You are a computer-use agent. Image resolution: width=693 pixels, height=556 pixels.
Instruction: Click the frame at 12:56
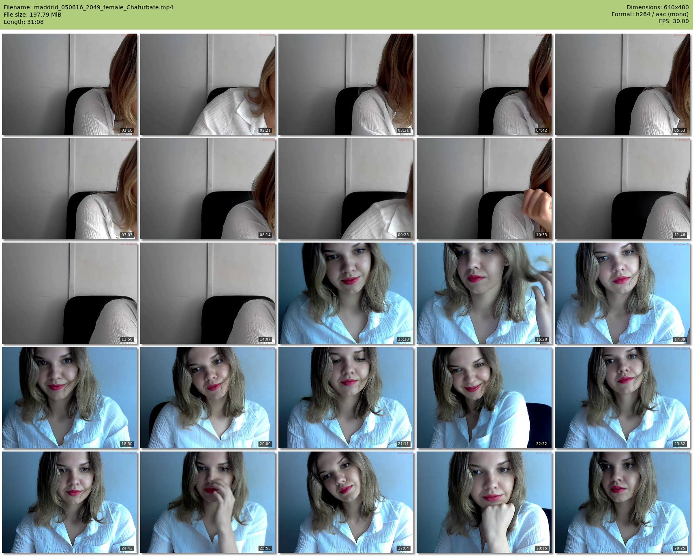click(x=70, y=293)
